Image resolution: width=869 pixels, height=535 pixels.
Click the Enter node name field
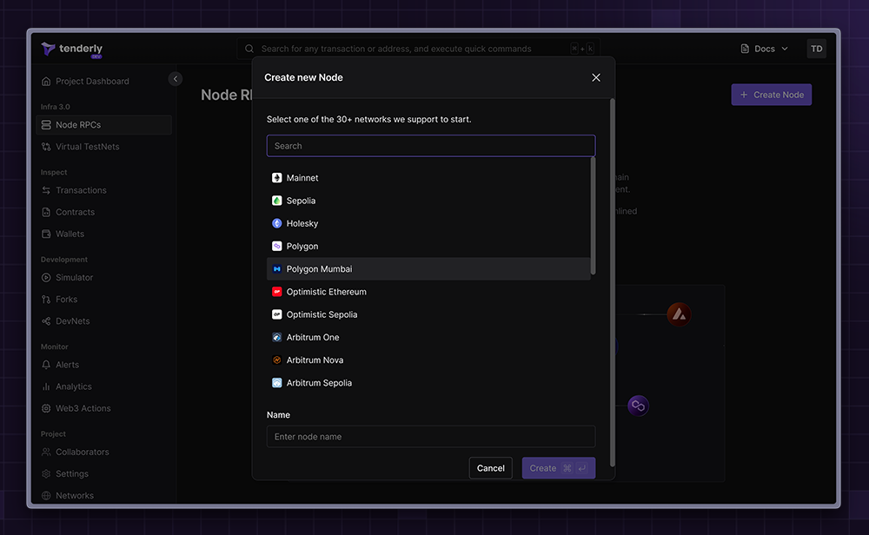click(x=431, y=436)
